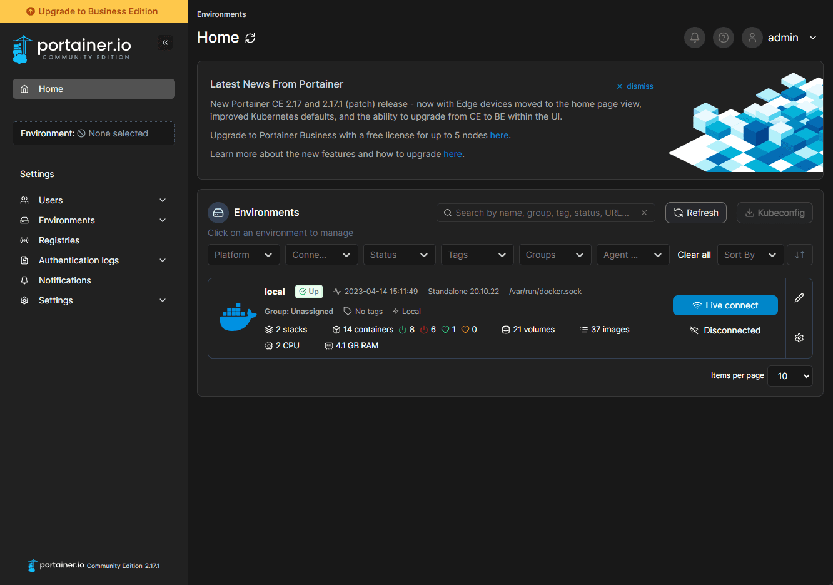Open the Sort By dropdown

coord(750,255)
